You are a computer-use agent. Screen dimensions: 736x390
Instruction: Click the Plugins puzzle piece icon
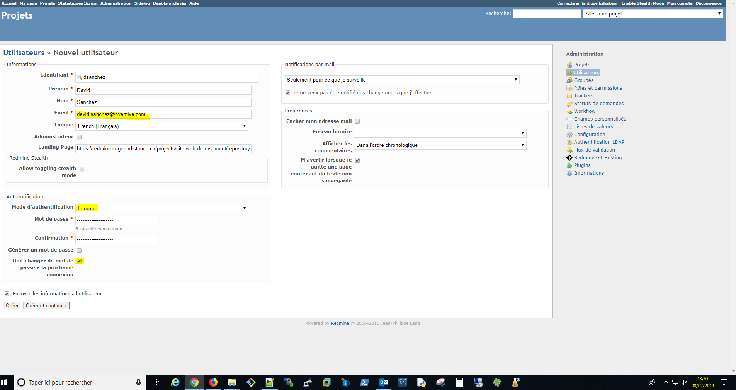pyautogui.click(x=569, y=165)
